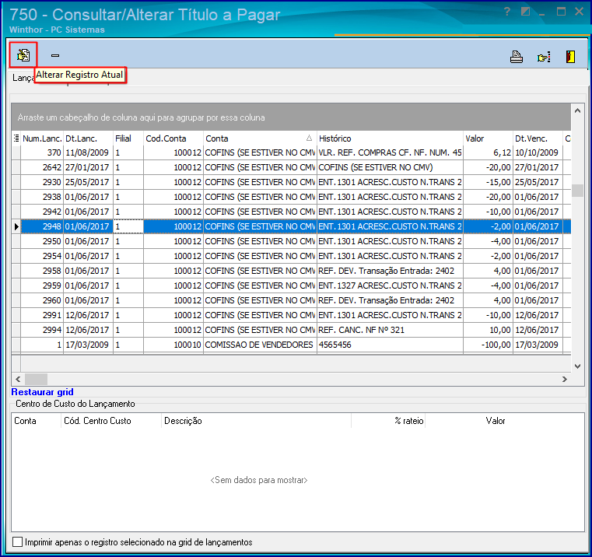Screen dimensions: 592x557
Task: Click the historic cell 4565456
Action: click(x=390, y=345)
